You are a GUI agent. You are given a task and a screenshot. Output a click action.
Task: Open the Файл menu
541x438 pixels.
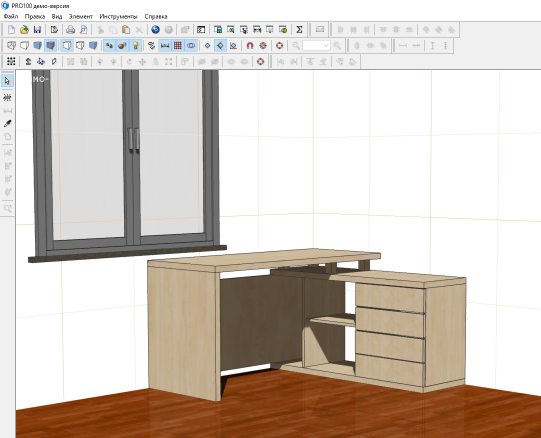tap(10, 16)
